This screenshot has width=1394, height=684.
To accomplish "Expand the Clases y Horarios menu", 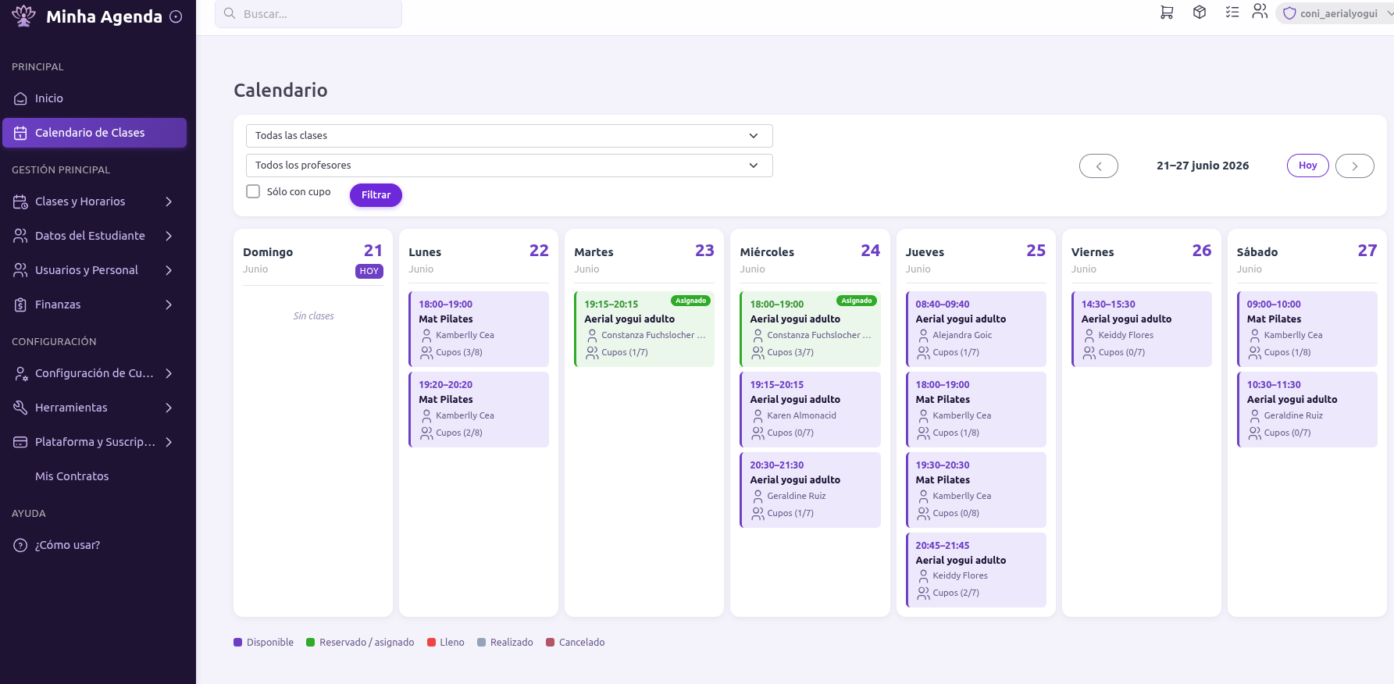I will 94,201.
